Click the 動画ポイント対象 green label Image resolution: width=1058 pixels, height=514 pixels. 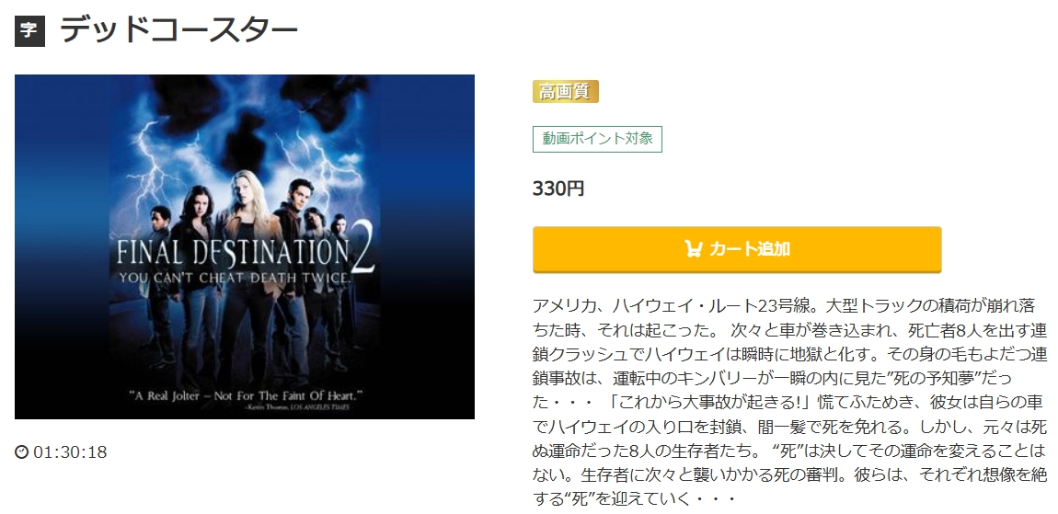(x=597, y=139)
